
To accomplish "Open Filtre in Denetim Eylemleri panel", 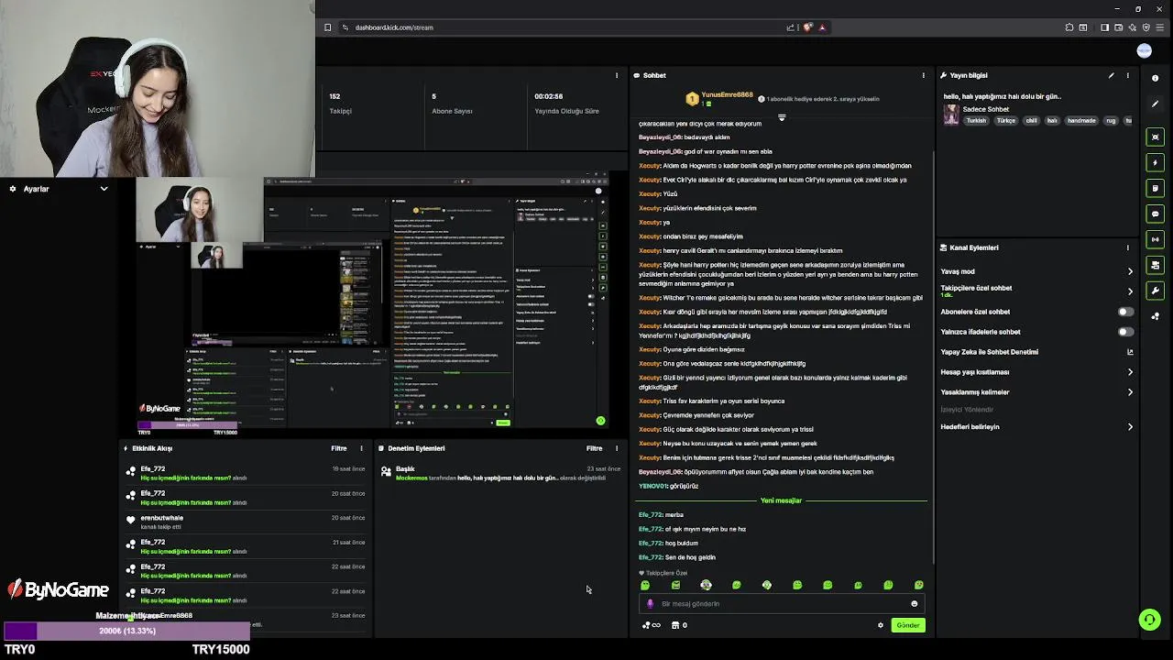I will [595, 448].
